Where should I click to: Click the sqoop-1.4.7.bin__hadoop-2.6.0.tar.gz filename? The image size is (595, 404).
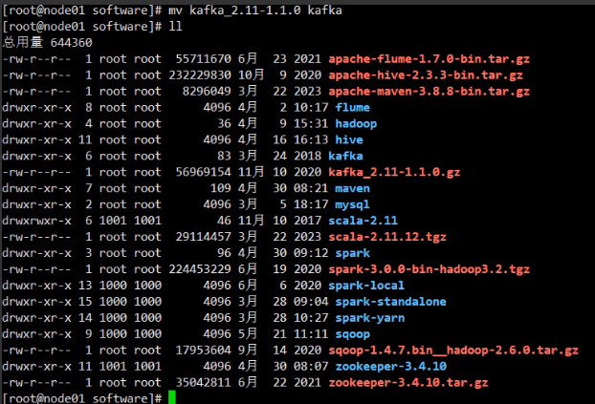[453, 351]
